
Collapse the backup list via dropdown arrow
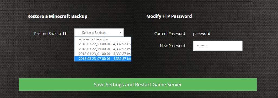click(120, 32)
